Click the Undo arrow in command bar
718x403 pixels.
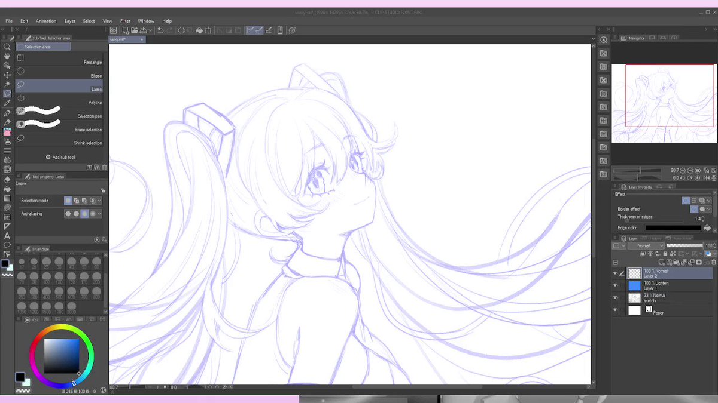pyautogui.click(x=160, y=30)
